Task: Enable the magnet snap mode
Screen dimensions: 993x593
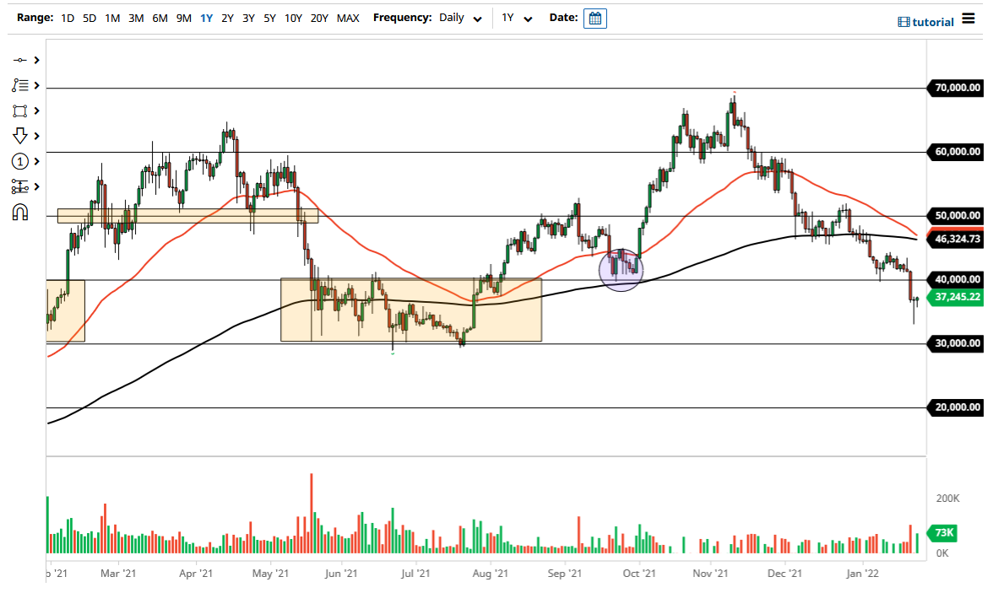Action: click(x=21, y=212)
